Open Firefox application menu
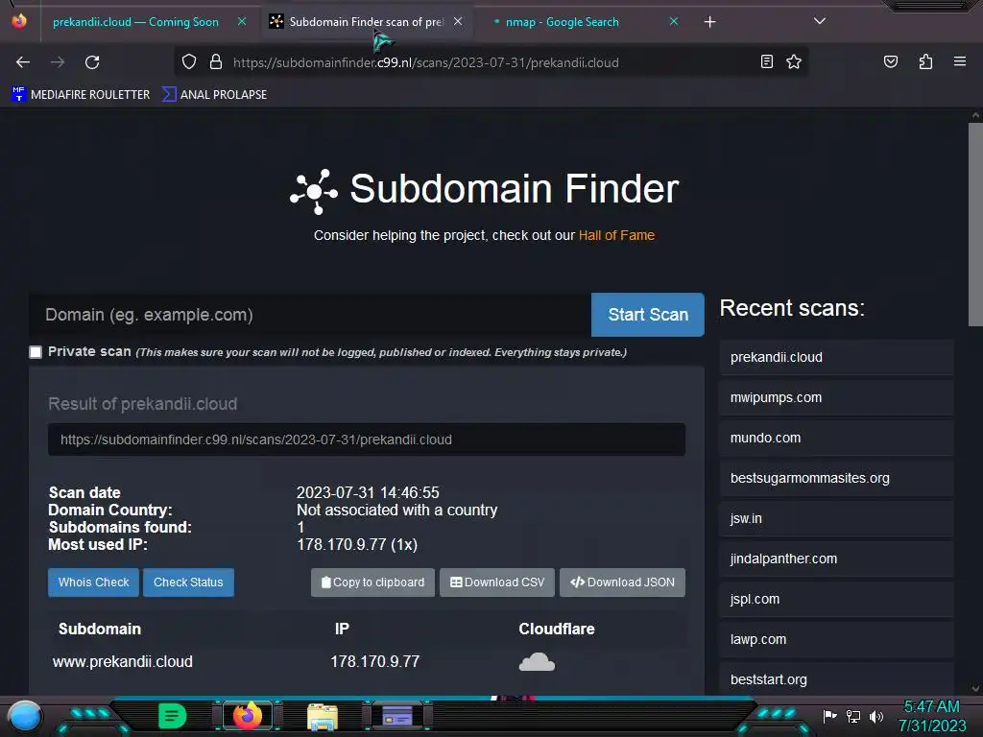The image size is (983, 737). pos(960,61)
